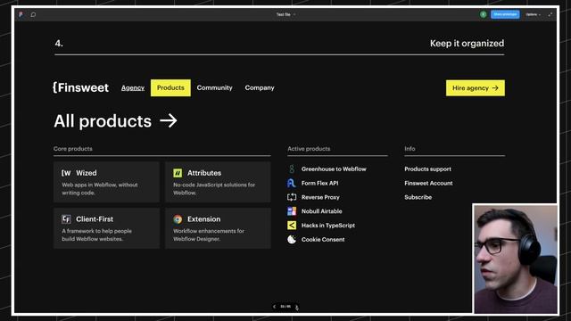The width and height of the screenshot is (571, 321).
Task: Click 'Workflow enhancements for' description text
Action: 208,235
